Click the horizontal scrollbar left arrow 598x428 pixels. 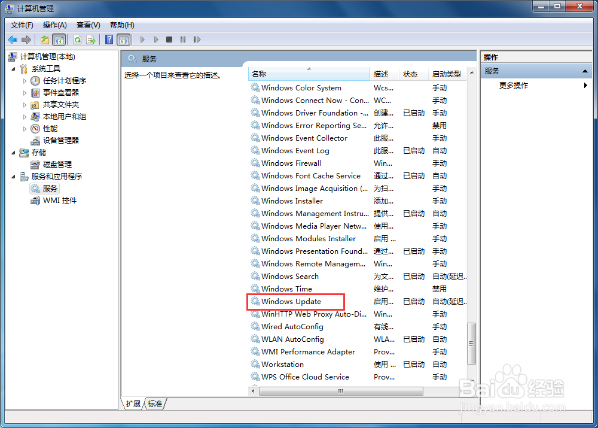pos(253,391)
